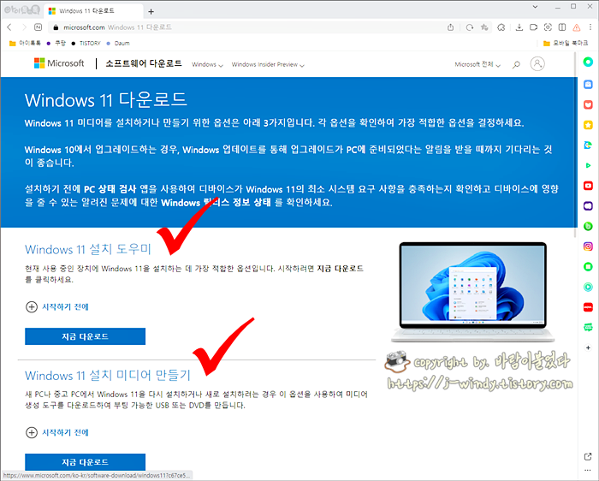Click the Microsoft logo
Viewport: 599px width, 481px height.
click(59, 63)
